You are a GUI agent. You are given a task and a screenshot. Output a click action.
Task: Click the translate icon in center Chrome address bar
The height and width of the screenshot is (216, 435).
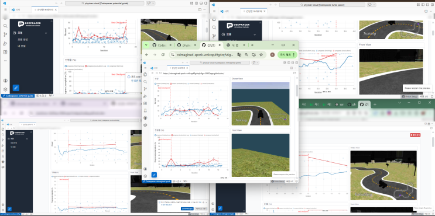click(x=239, y=55)
